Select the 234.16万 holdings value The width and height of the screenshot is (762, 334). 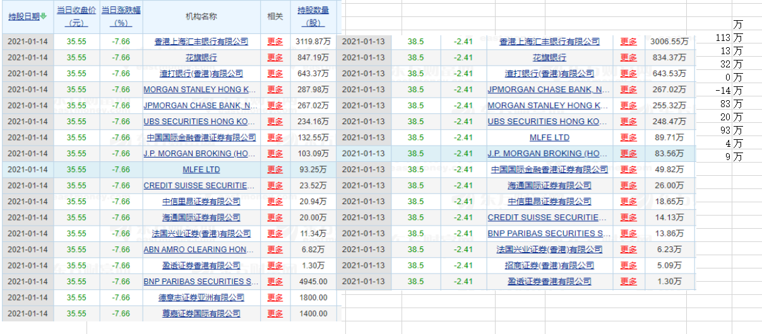pos(313,122)
